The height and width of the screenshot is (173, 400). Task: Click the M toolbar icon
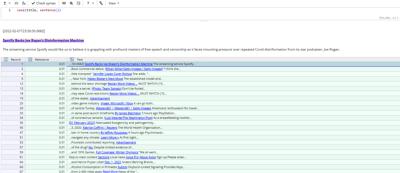coord(64,3)
